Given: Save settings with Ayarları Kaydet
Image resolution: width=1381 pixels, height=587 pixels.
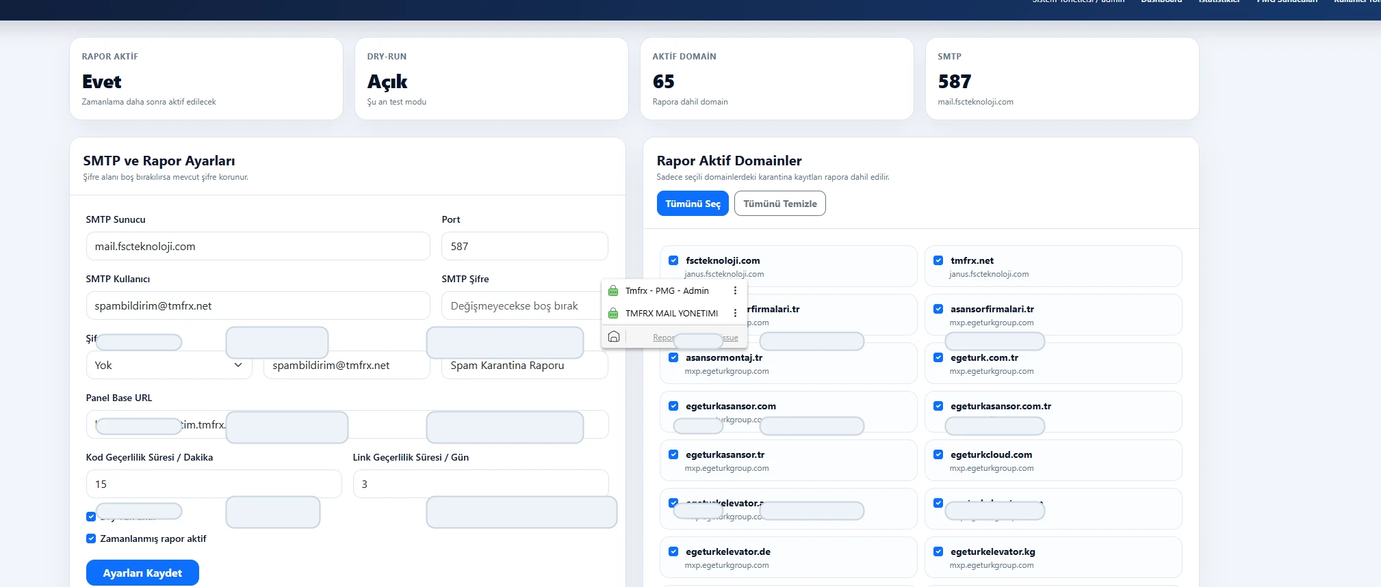Looking at the screenshot, I should pyautogui.click(x=142, y=573).
